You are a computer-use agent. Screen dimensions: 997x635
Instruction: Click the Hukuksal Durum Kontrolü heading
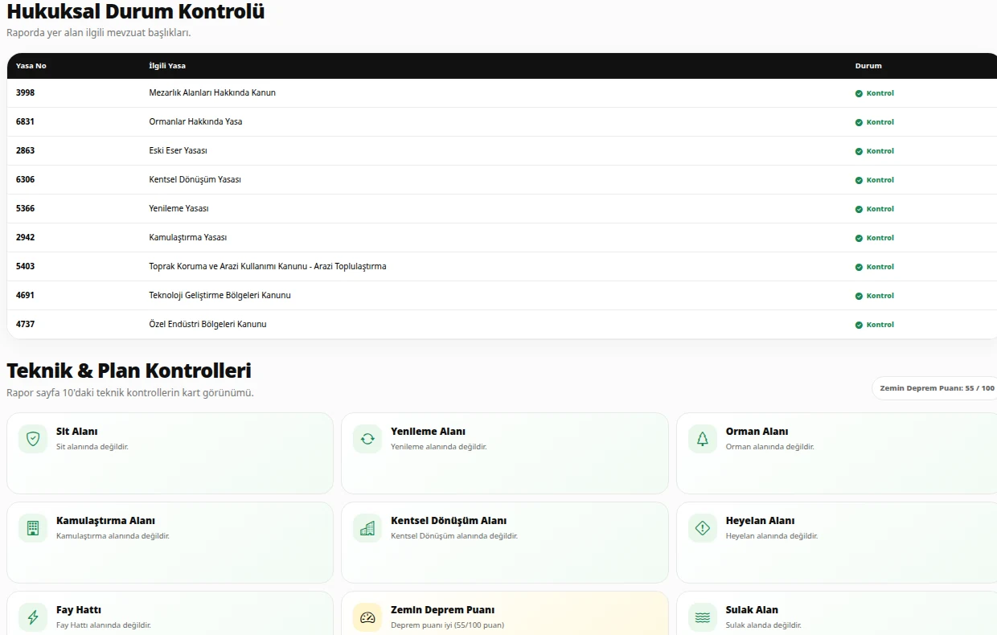(x=136, y=12)
